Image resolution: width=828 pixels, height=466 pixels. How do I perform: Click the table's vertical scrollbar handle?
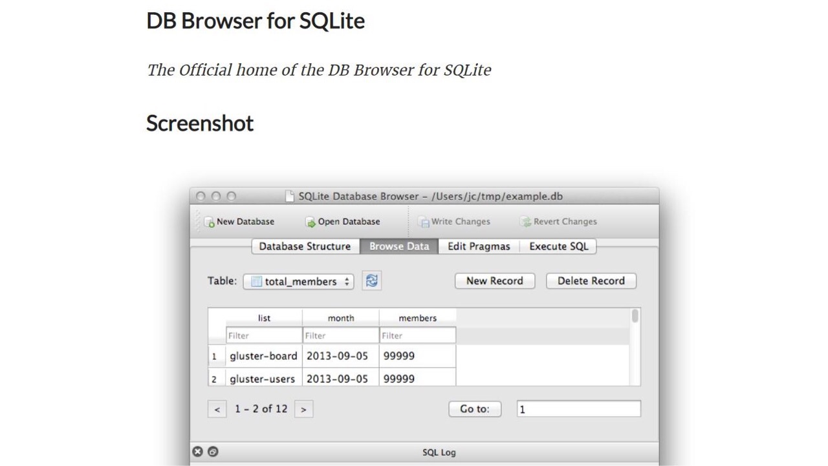point(635,316)
